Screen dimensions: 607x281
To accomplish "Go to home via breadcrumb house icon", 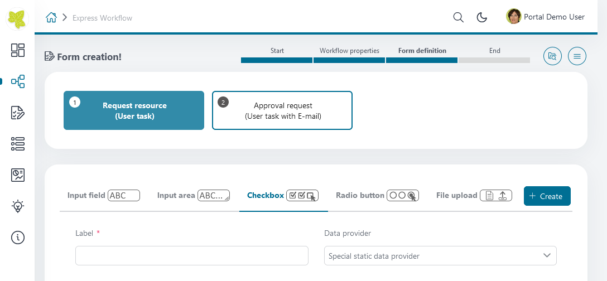I will [x=51, y=17].
